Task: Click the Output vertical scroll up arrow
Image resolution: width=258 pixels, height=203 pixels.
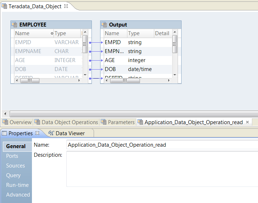Action: pyautogui.click(x=175, y=32)
